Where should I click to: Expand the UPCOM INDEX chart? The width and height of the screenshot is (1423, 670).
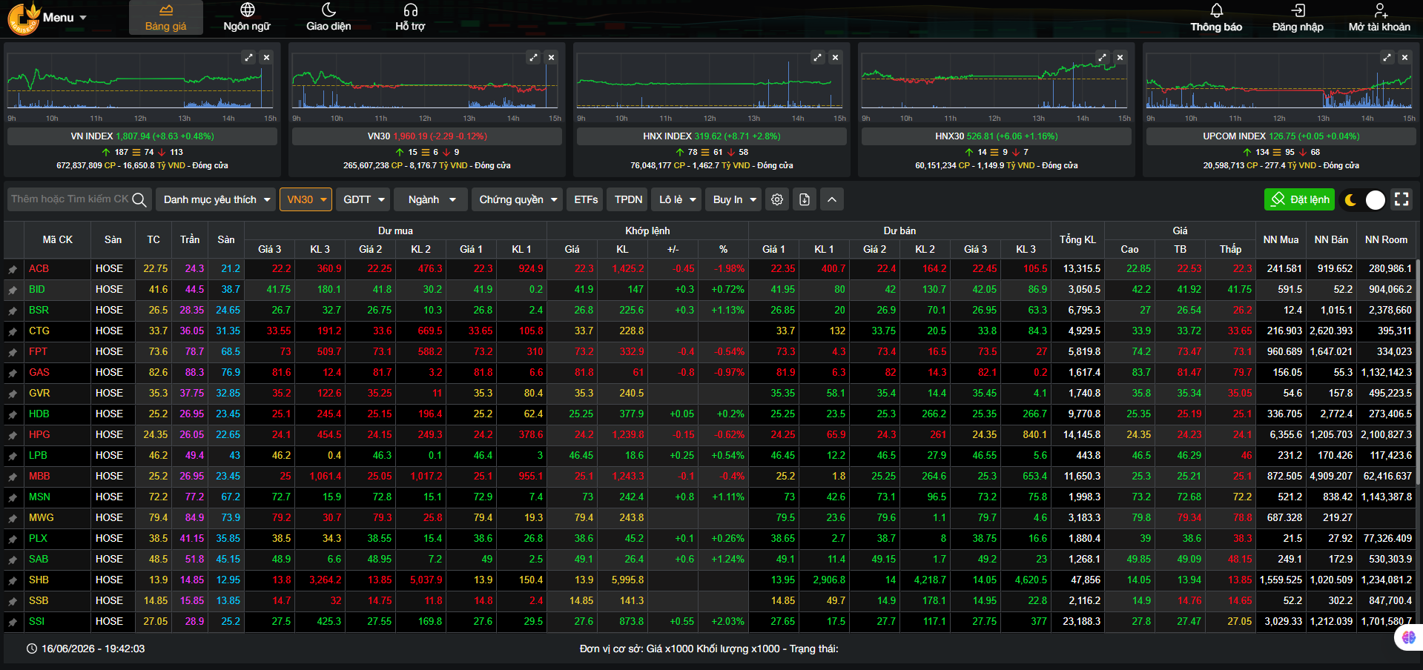point(1387,57)
